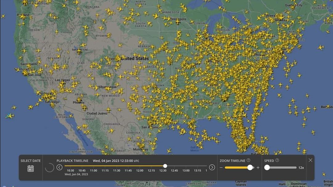Zoom in timeline with plus icon
Viewport: 333px width, 187px height.
click(x=258, y=168)
